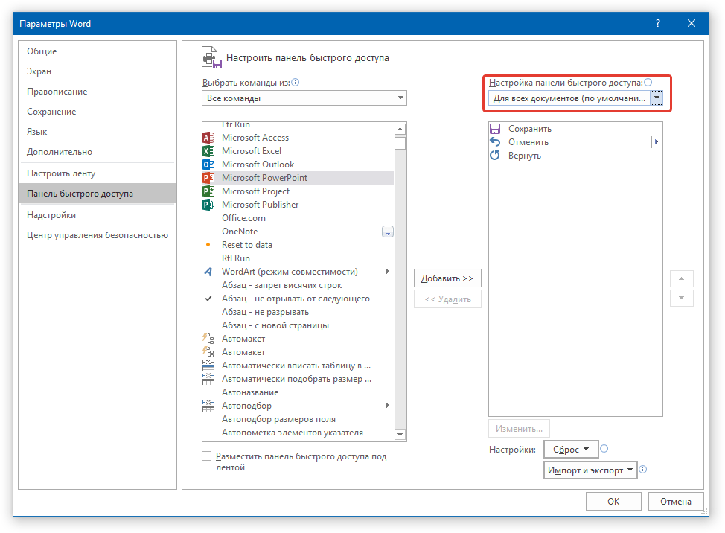Open the Сброс dropdown button
The height and width of the screenshot is (533, 725).
coord(571,450)
